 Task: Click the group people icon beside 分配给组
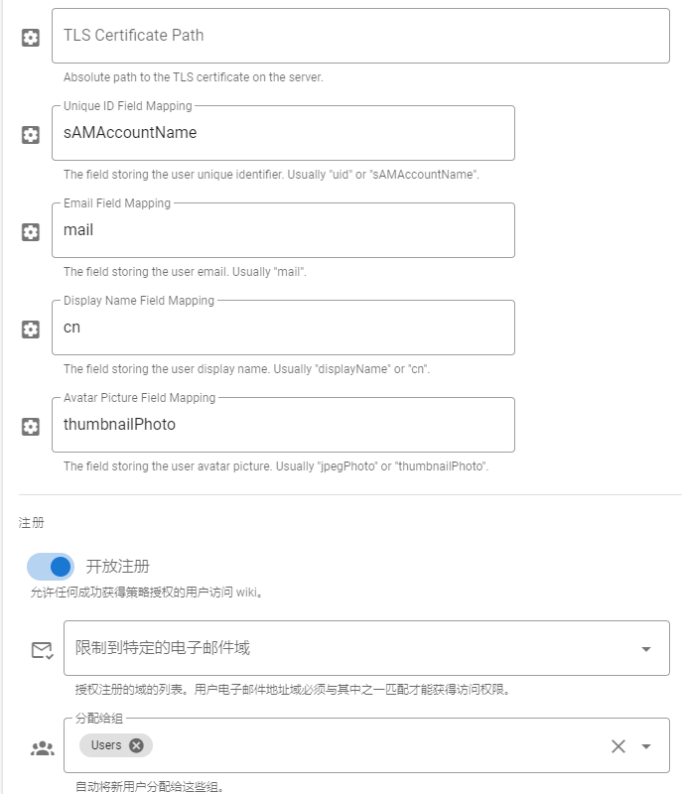[x=42, y=748]
